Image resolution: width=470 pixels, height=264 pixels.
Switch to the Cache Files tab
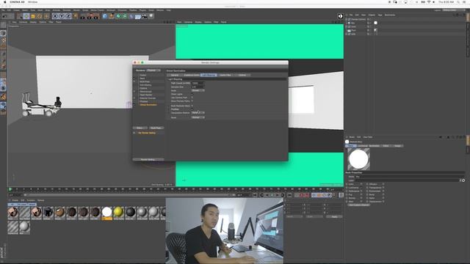pyautogui.click(x=225, y=75)
